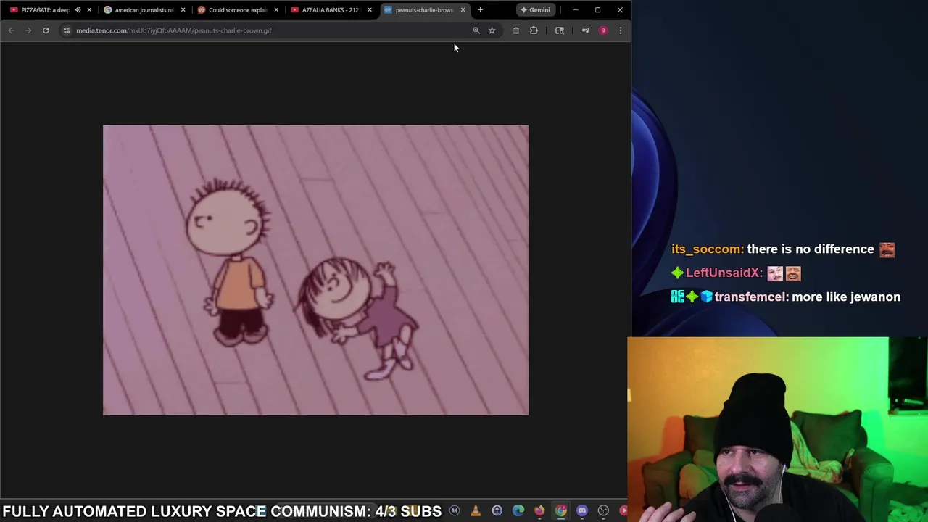
Task: Close the american journalists tab
Action: click(183, 10)
